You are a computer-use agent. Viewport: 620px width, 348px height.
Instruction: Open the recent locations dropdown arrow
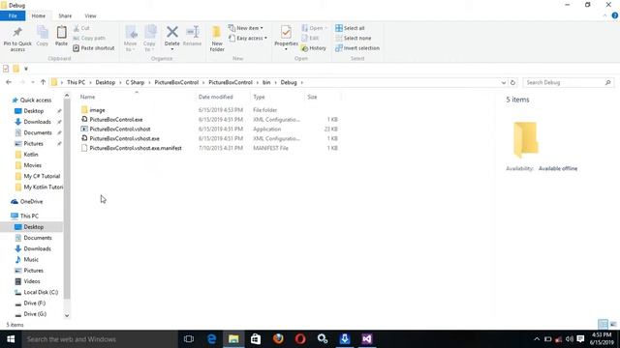pyautogui.click(x=32, y=82)
